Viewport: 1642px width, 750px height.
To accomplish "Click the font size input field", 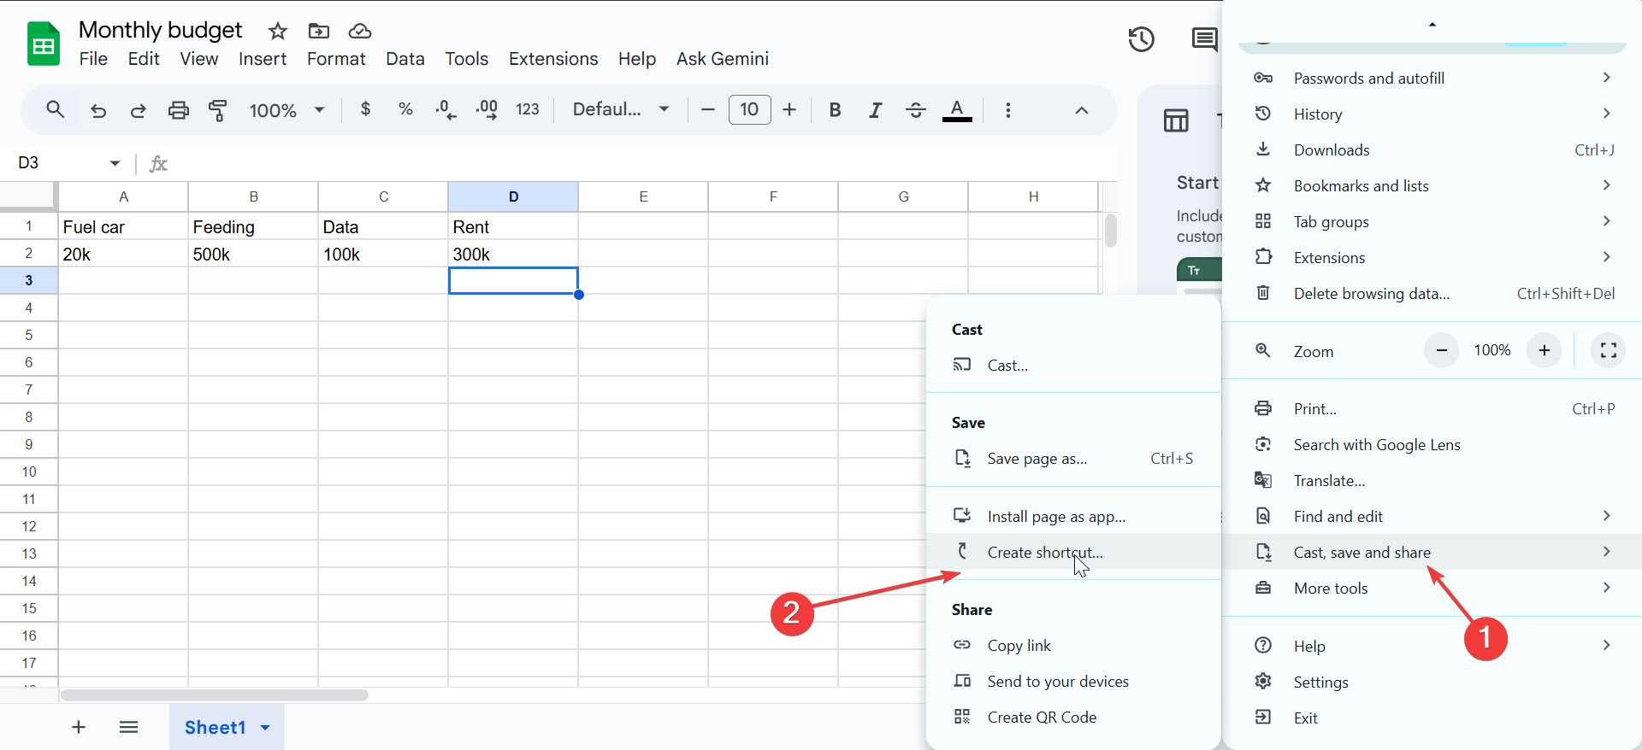I will [749, 109].
